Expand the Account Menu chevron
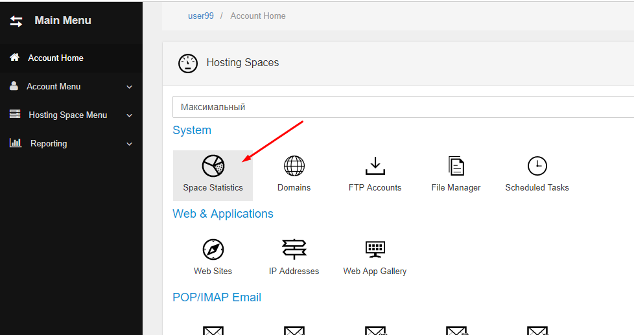This screenshot has width=634, height=335. (x=130, y=87)
